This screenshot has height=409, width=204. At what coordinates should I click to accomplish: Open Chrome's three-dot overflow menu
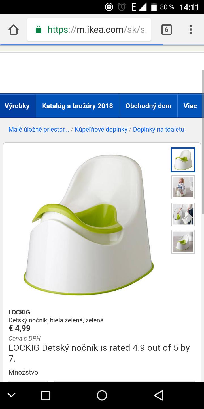tap(191, 30)
